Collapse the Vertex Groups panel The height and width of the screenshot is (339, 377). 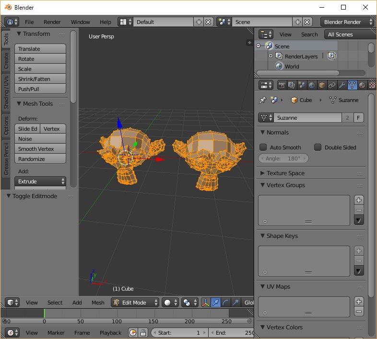coord(262,185)
